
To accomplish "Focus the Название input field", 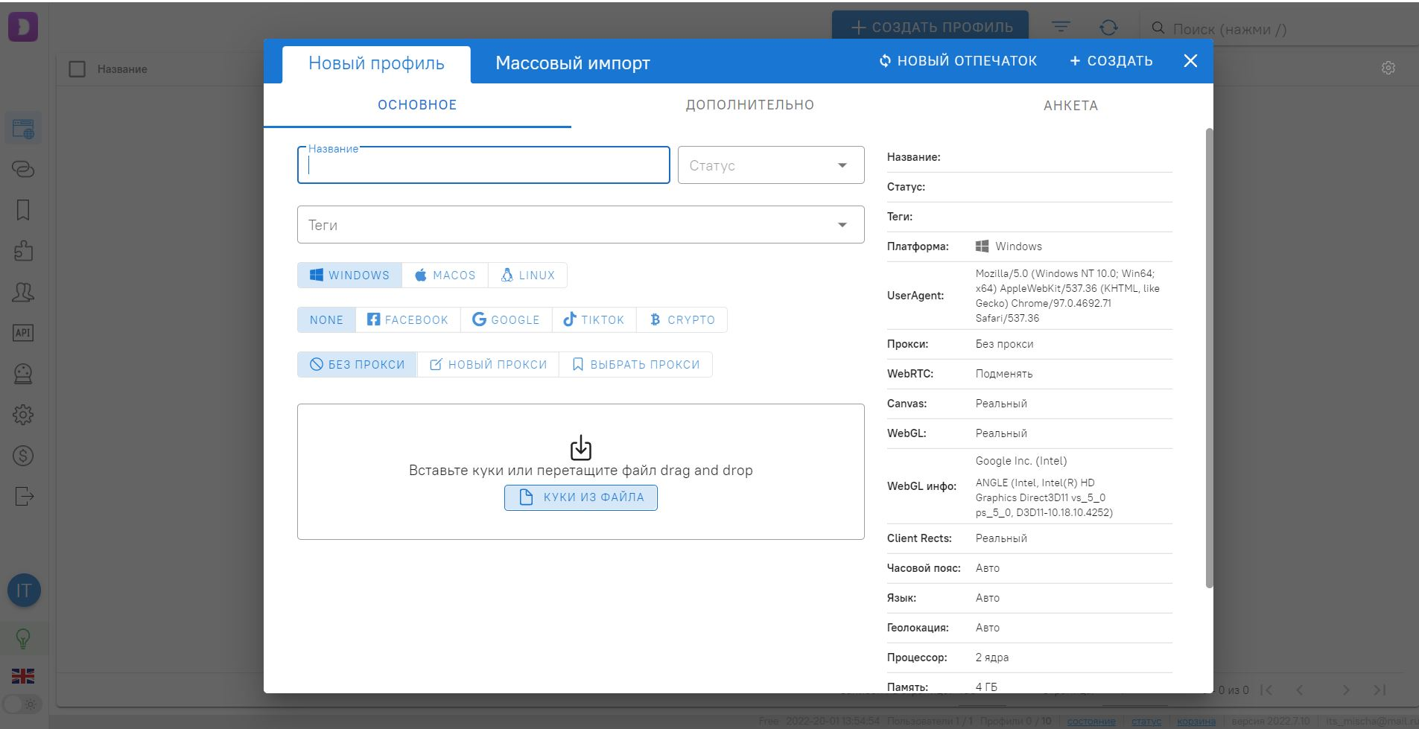I will (x=483, y=165).
